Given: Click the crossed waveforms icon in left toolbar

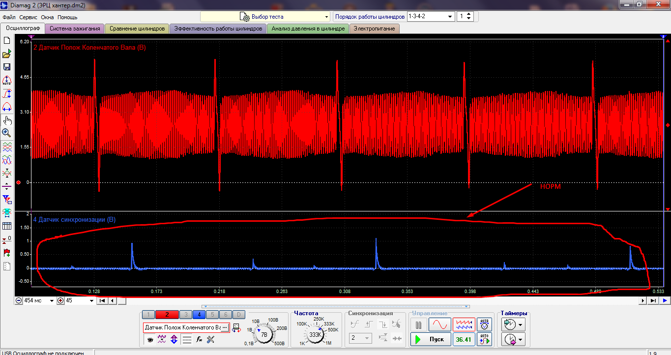Looking at the screenshot, I should [x=7, y=173].
